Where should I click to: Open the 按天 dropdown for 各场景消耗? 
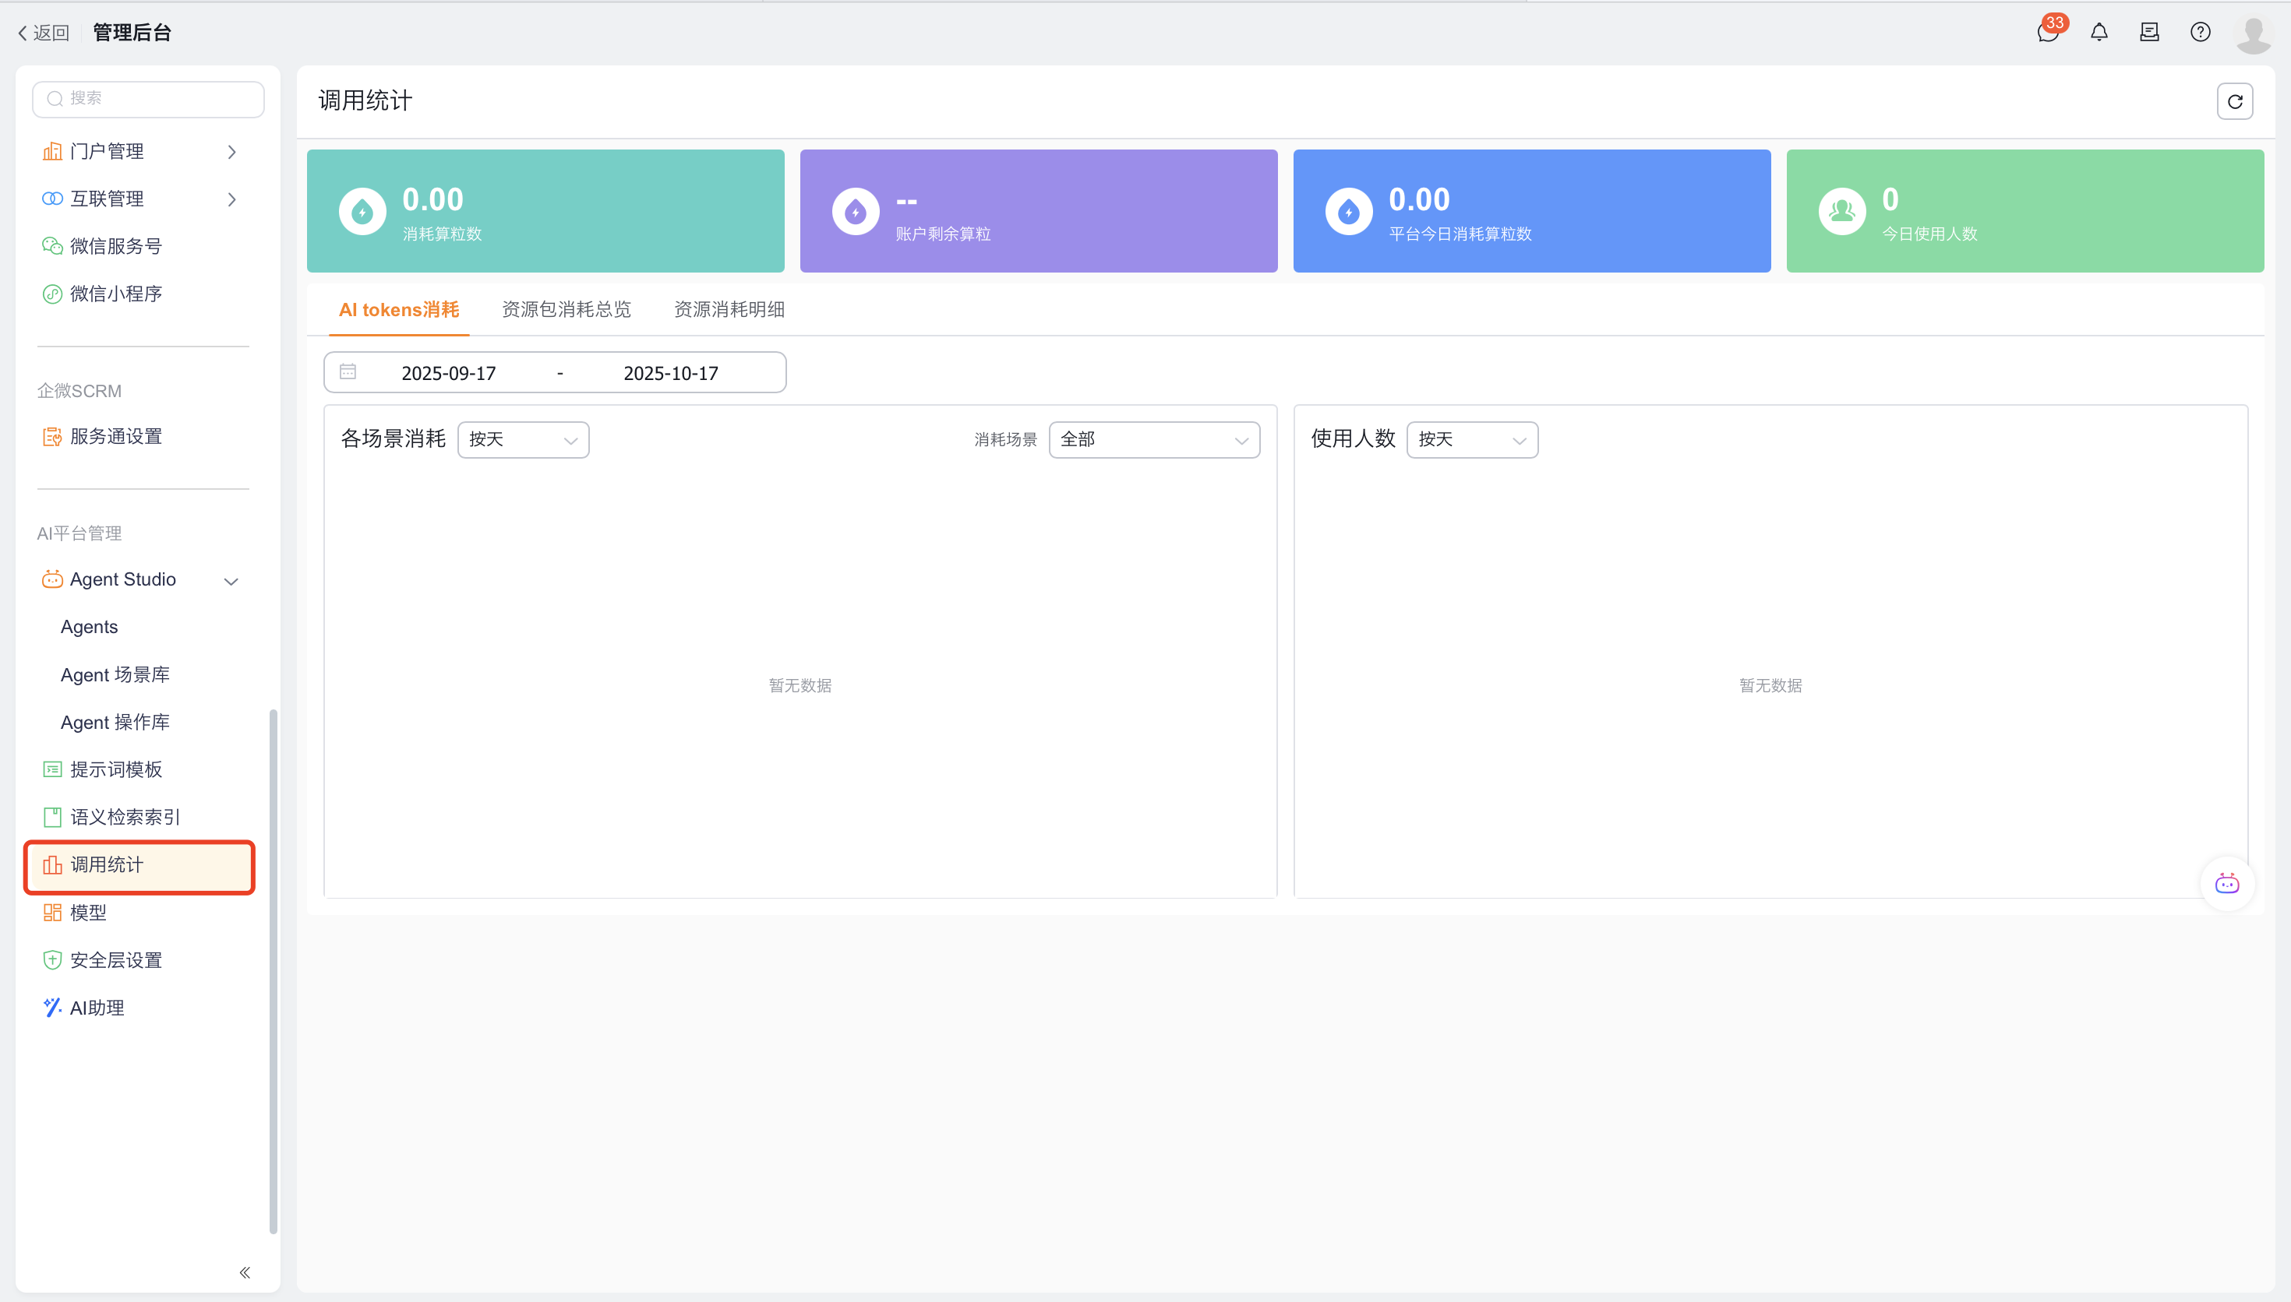[x=522, y=440]
